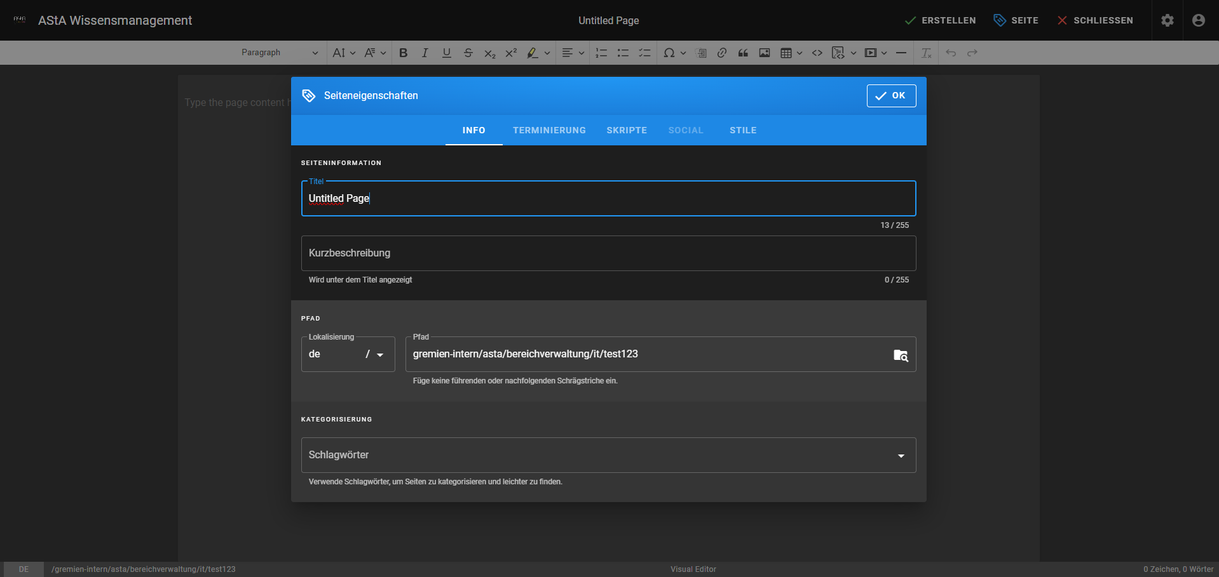Apply subscript formatting
This screenshot has width=1219, height=577.
[489, 53]
